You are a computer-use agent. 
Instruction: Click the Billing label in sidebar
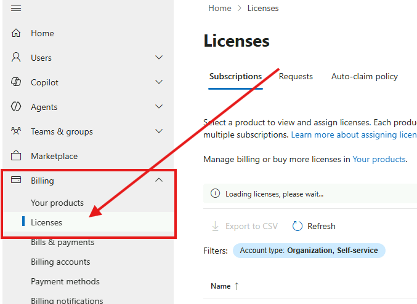click(43, 181)
